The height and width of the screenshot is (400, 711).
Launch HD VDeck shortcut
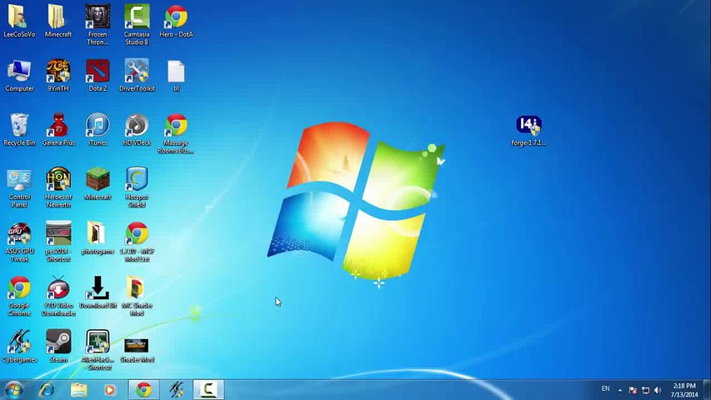pyautogui.click(x=137, y=130)
